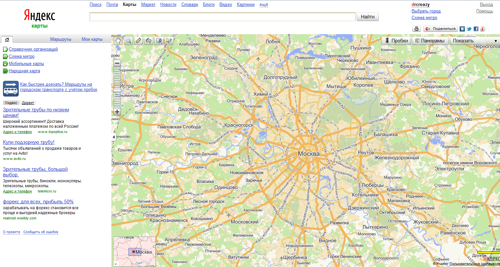Click the Народная карта puzzle icon
The height and width of the screenshot is (267, 500).
5,71
